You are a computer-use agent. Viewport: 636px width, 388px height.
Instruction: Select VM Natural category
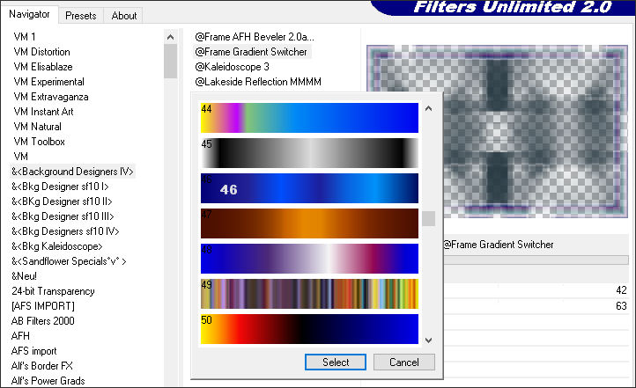click(37, 127)
